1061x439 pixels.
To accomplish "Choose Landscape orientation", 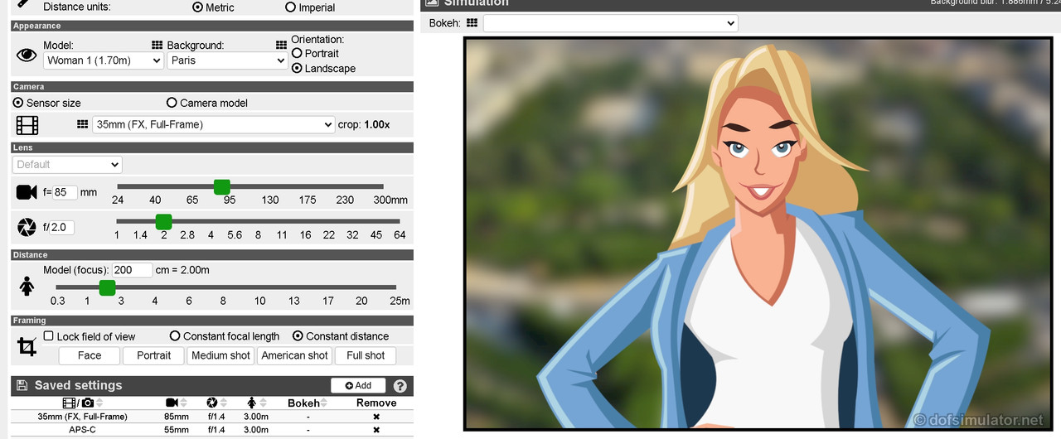I will click(298, 69).
